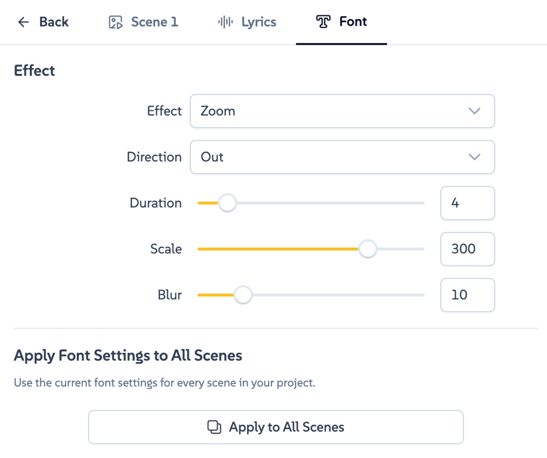Focus the Duration value field
547x458 pixels.
click(x=467, y=203)
